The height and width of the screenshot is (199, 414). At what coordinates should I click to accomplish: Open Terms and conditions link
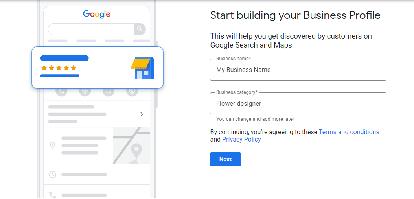pyautogui.click(x=349, y=132)
